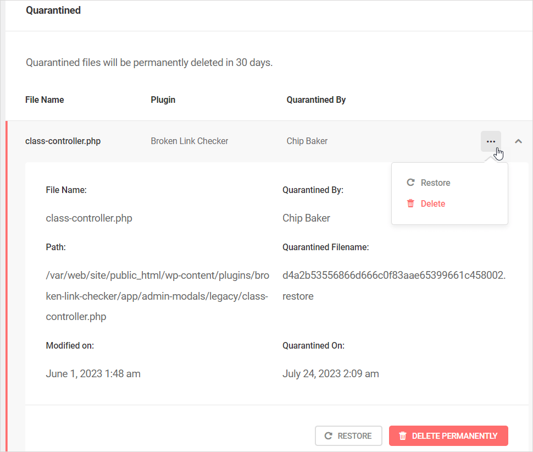Viewport: 533px width, 452px height.
Task: Click the red trash icon in the dropdown
Action: click(x=410, y=203)
